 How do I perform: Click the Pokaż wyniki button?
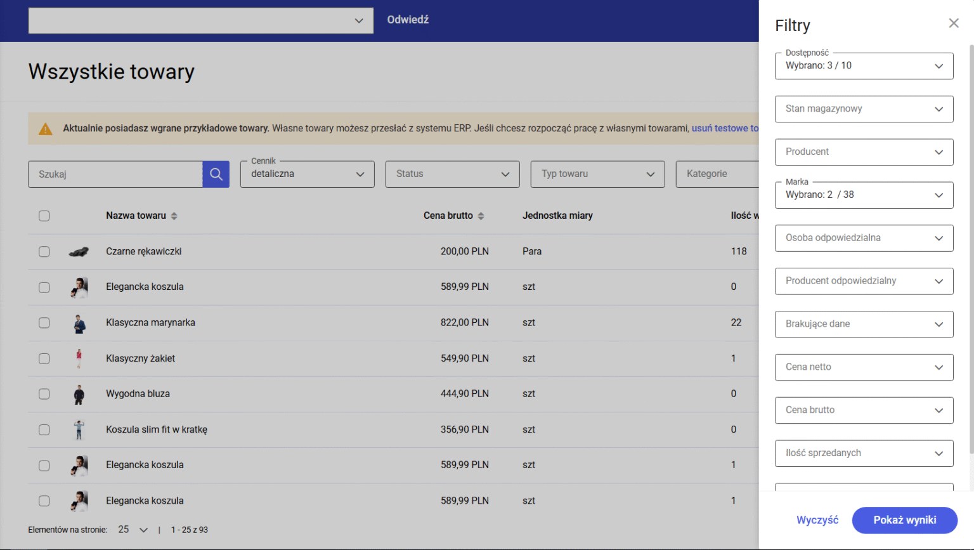[x=904, y=520]
